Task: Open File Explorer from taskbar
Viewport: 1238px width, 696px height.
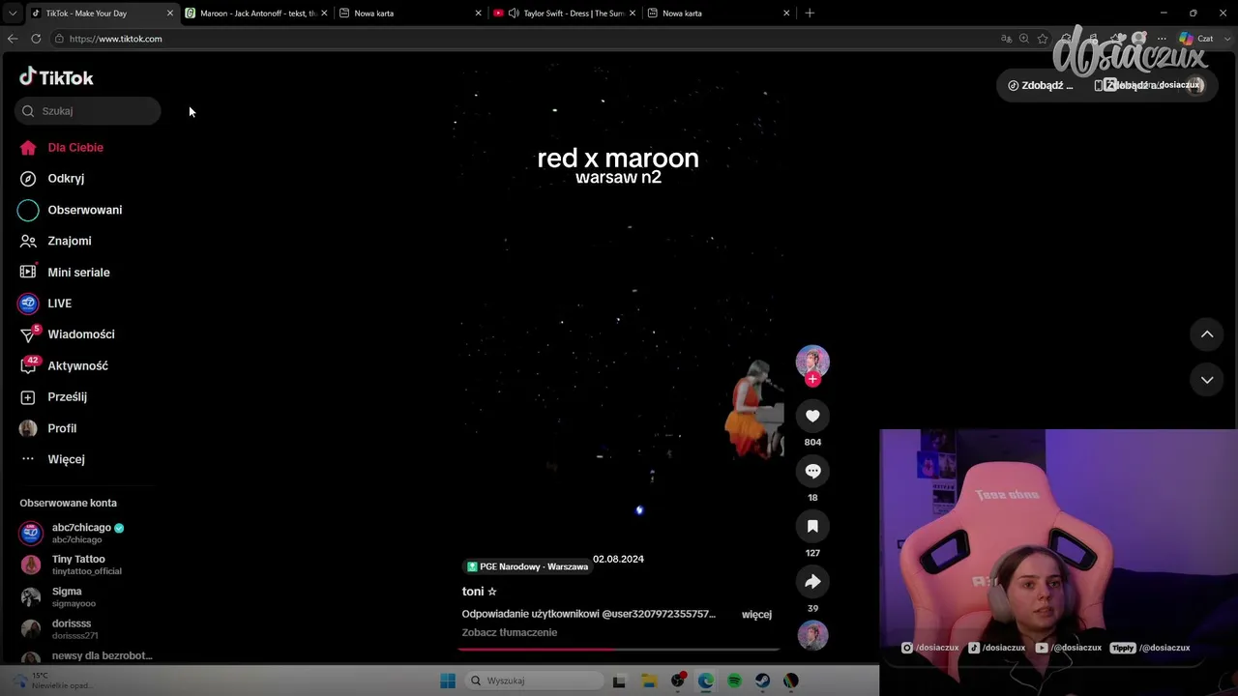Action: 649,681
